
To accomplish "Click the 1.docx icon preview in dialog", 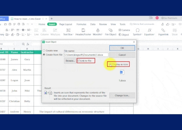I will point(122,72).
